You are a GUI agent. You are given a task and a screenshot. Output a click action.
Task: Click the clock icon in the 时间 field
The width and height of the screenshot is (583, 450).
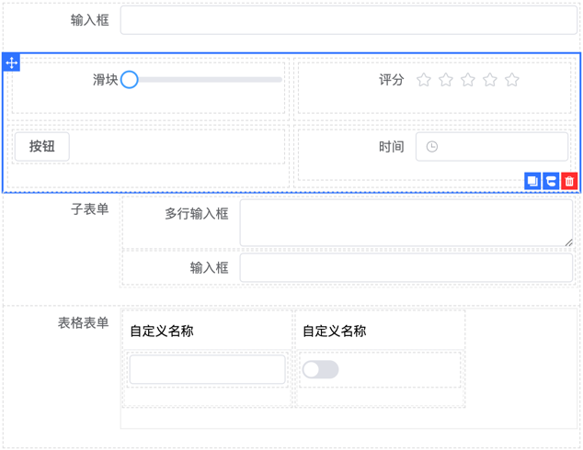[431, 147]
